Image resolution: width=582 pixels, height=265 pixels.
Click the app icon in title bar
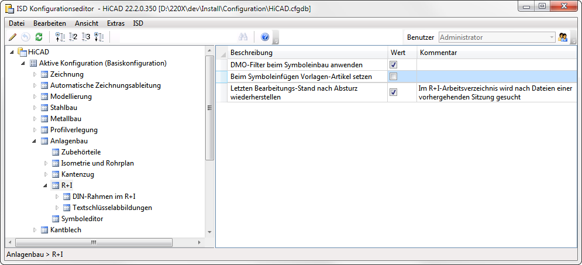tap(10, 9)
